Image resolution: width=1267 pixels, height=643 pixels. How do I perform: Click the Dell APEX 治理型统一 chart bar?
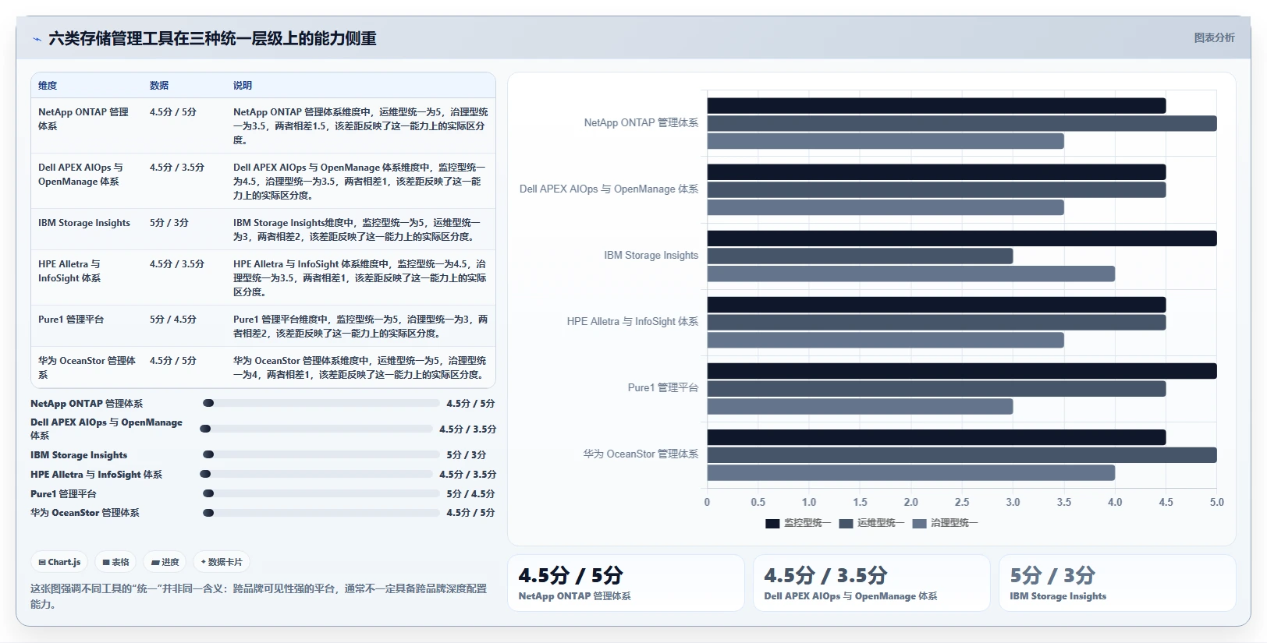885,207
